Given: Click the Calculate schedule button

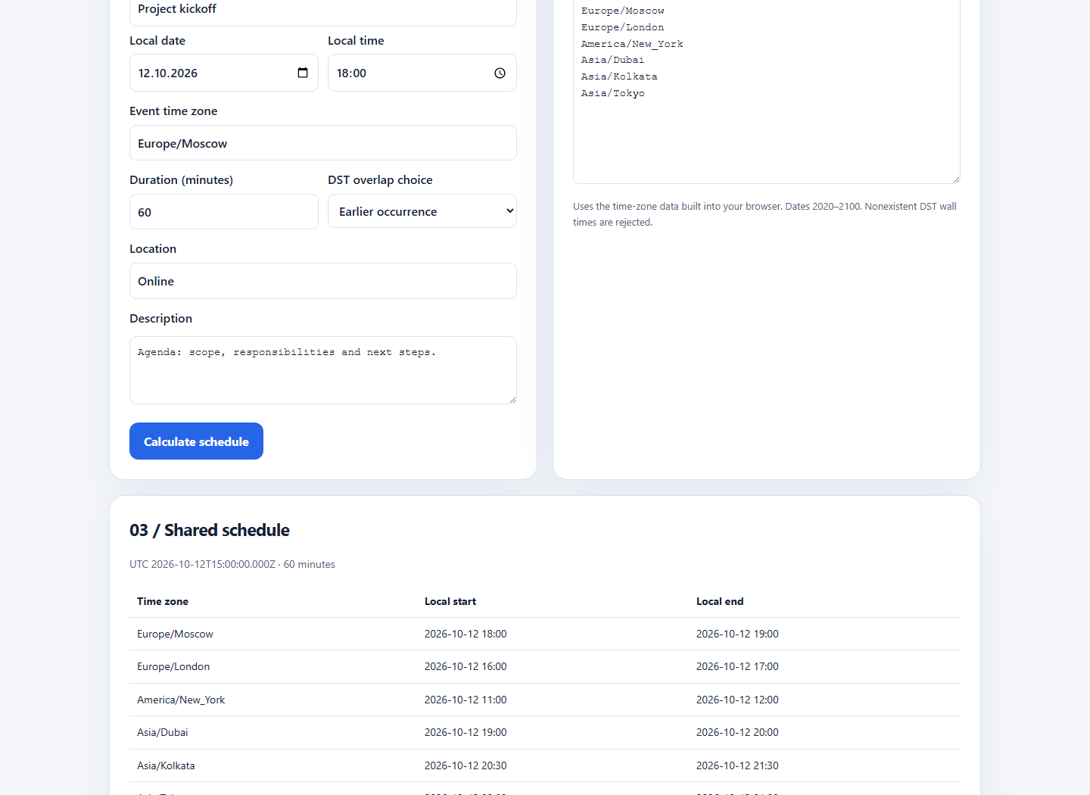Looking at the screenshot, I should [x=196, y=441].
